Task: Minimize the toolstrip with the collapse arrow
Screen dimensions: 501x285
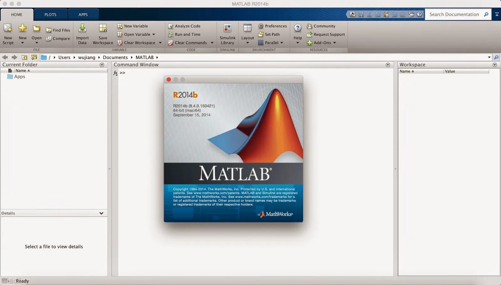Action: pyautogui.click(x=497, y=14)
